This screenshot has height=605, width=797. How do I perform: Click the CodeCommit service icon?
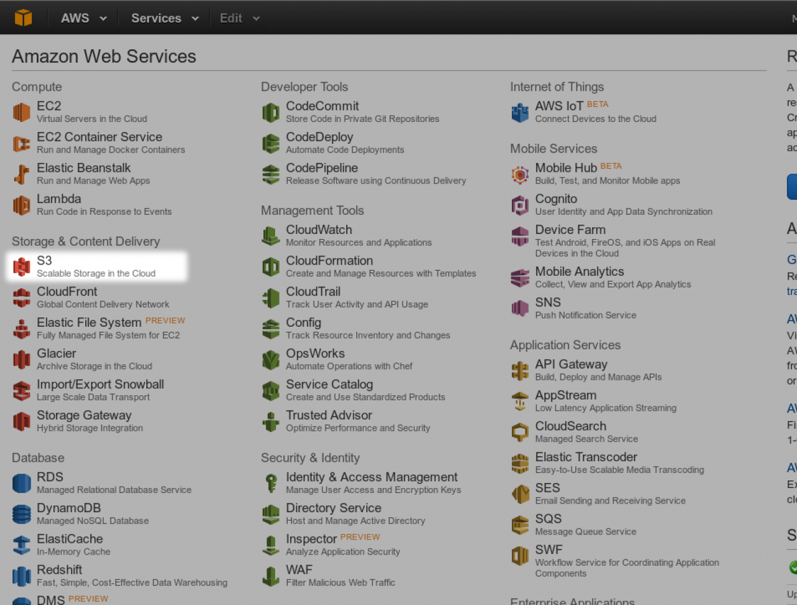[271, 112]
